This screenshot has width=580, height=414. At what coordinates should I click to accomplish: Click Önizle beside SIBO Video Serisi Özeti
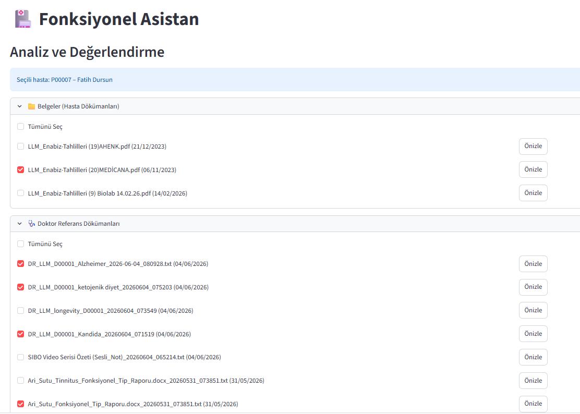pyautogui.click(x=533, y=357)
